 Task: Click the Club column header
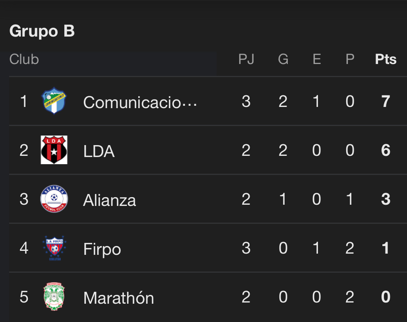tap(24, 59)
